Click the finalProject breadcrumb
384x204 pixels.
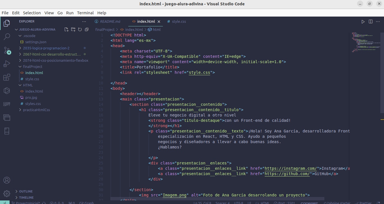pos(105,29)
